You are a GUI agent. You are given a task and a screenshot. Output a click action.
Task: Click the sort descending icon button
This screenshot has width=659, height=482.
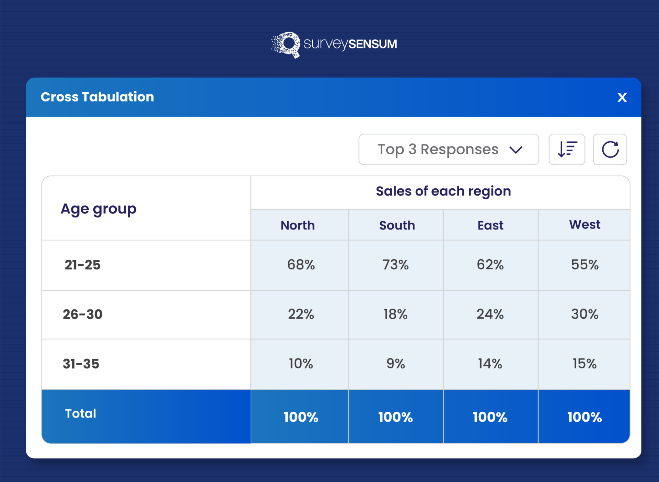[567, 150]
